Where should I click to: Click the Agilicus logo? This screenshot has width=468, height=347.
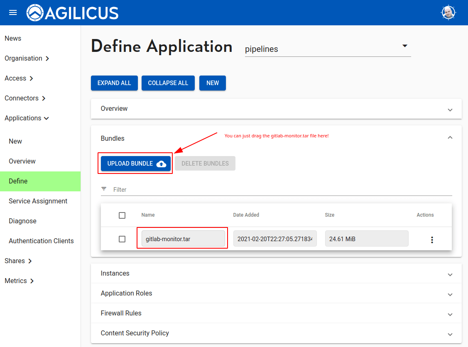tap(73, 13)
